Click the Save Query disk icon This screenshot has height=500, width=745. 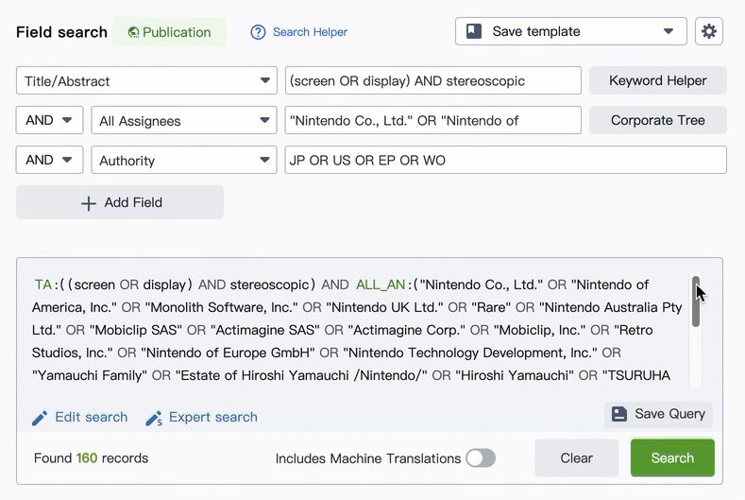point(619,414)
